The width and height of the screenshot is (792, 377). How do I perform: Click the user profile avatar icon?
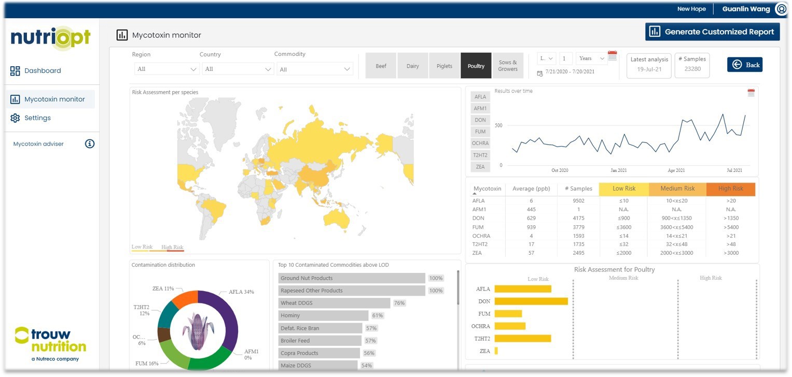coord(781,9)
